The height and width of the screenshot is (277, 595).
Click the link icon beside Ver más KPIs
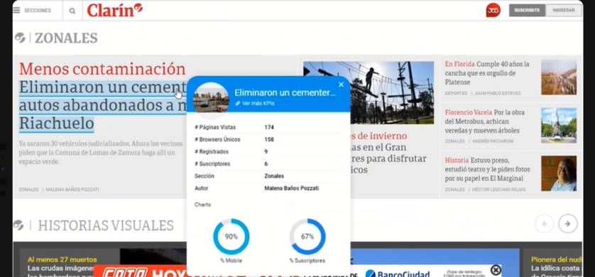[238, 103]
